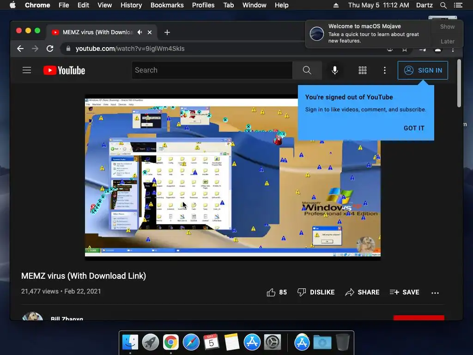Screen dimensions: 473x355
Task: Click in the YouTube Search field
Action: tap(212, 70)
